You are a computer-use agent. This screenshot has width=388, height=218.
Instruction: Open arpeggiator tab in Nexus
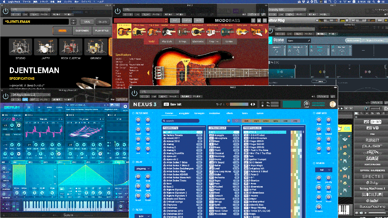184,113
